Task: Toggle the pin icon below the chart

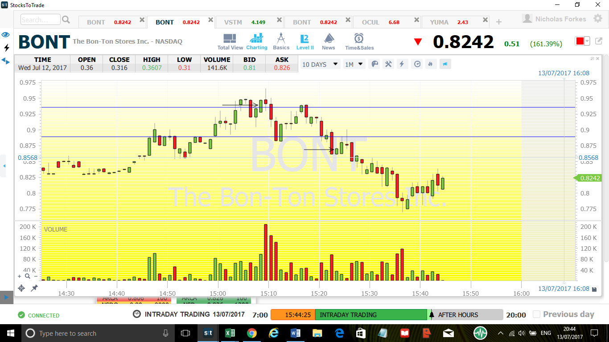Action: click(x=34, y=288)
